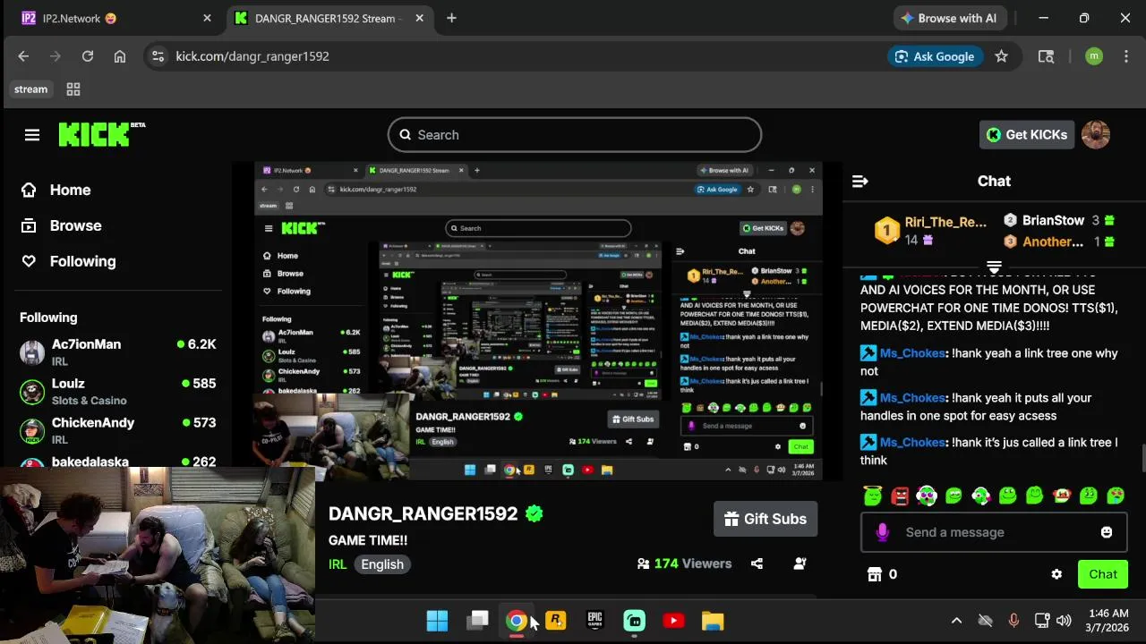Click the Gift Subs button
Screen dimensions: 1146x644
(x=765, y=519)
